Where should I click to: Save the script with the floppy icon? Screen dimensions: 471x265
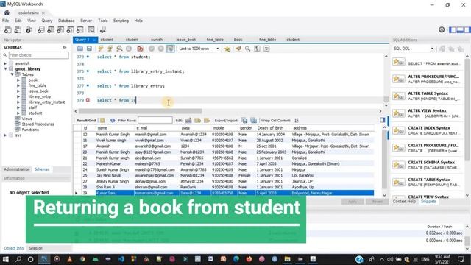(89, 49)
